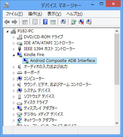
Task: Click the blue Help question mark icon
Action: 45,22
